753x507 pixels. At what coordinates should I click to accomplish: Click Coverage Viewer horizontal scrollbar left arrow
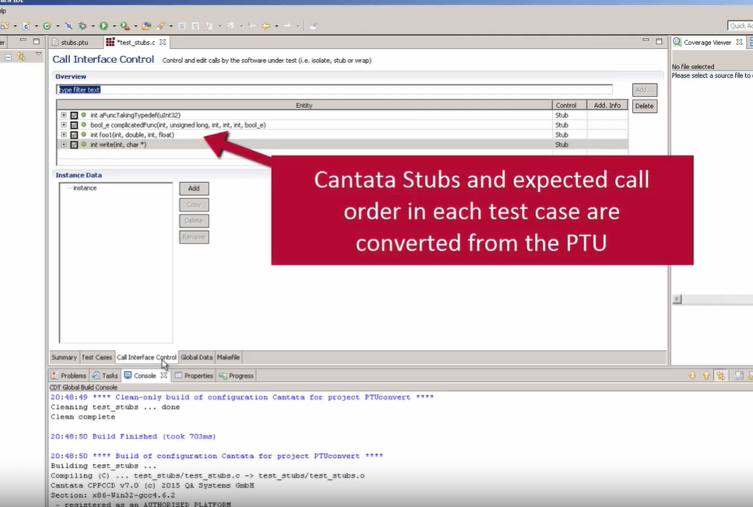pos(677,299)
